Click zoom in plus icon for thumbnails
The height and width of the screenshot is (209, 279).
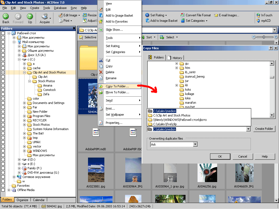tap(276, 37)
